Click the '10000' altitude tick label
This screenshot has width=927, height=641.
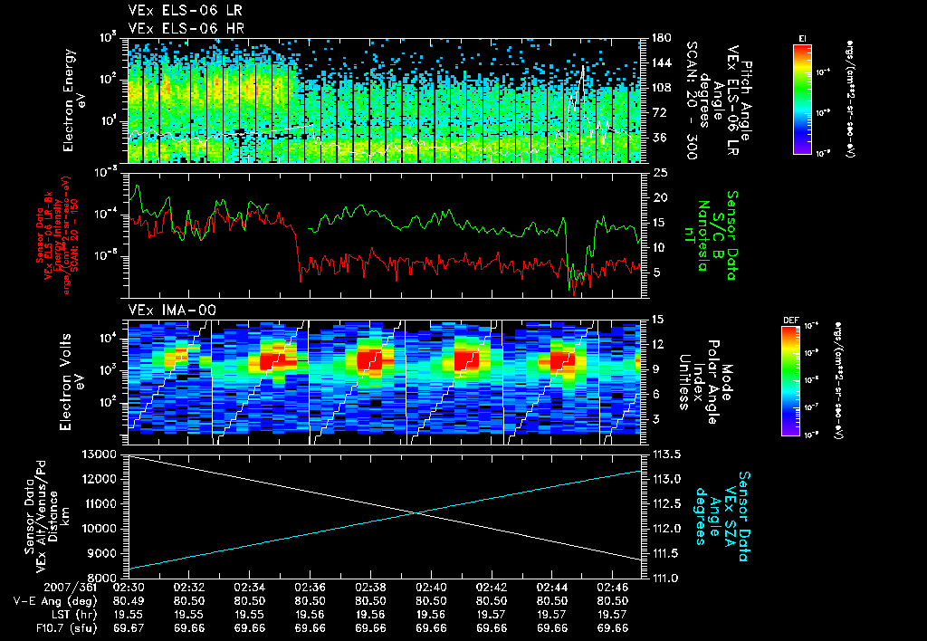98,529
